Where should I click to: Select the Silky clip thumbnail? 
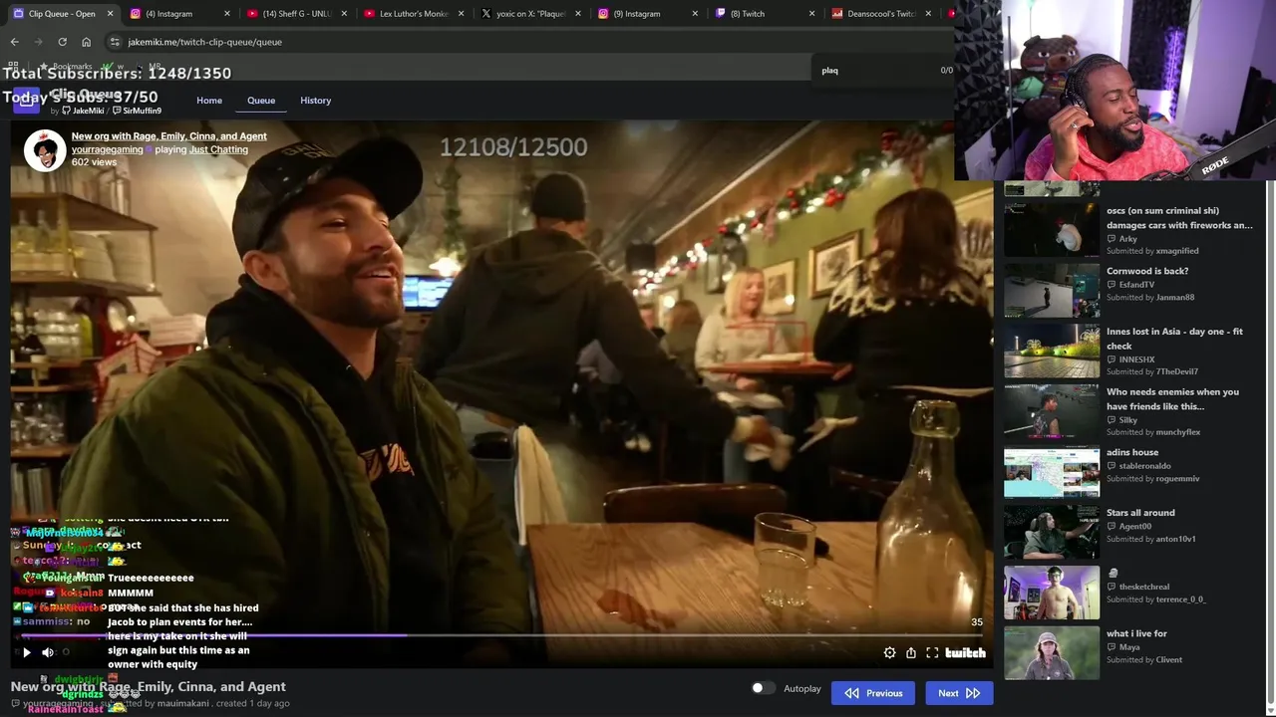[1052, 411]
